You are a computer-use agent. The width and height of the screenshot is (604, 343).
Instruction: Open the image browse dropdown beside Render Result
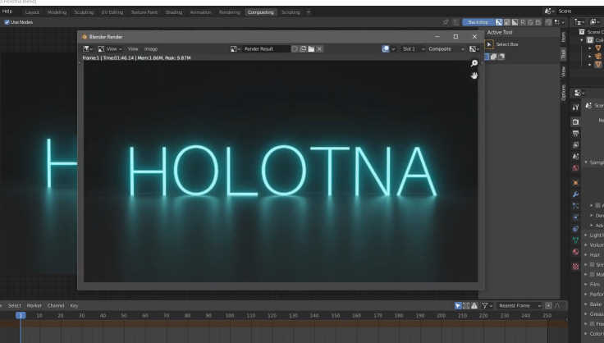(x=235, y=49)
